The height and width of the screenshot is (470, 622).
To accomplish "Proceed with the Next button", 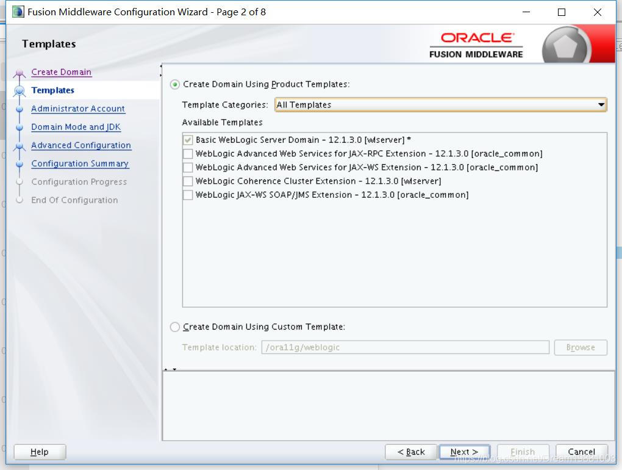I will (x=464, y=452).
